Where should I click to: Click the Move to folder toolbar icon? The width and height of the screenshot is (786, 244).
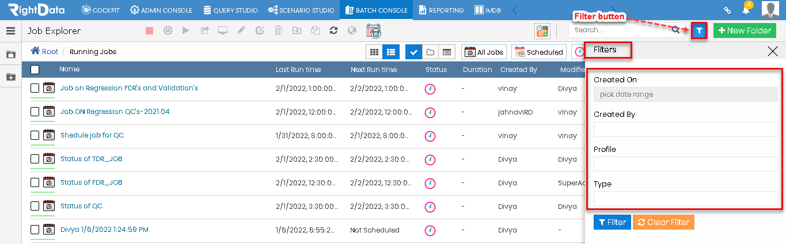(x=297, y=31)
